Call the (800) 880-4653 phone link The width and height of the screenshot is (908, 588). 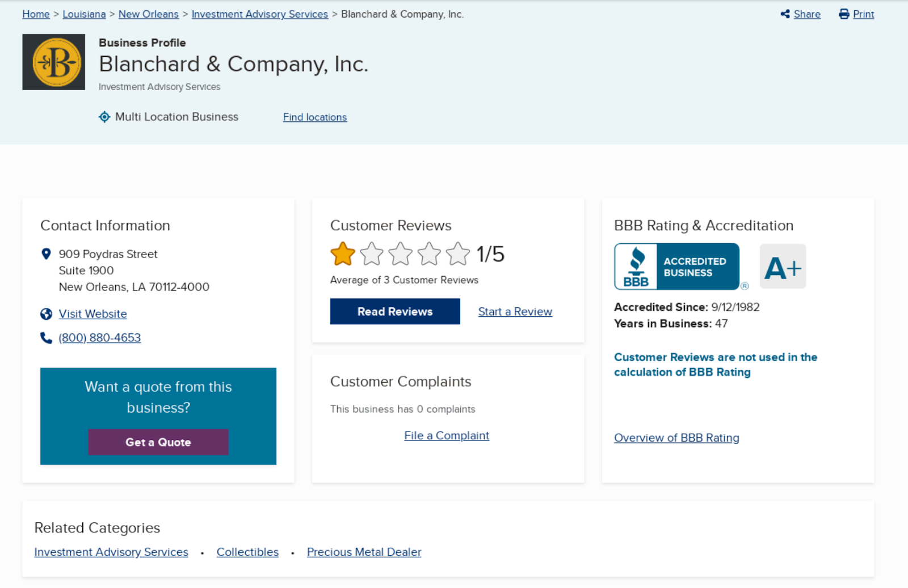click(x=100, y=338)
